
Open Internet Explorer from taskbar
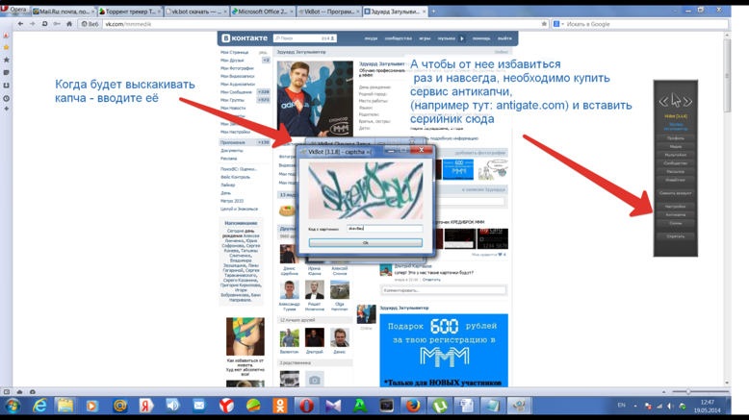[x=39, y=407]
